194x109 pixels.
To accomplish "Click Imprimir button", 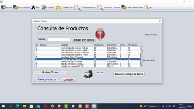I will pos(100,72).
